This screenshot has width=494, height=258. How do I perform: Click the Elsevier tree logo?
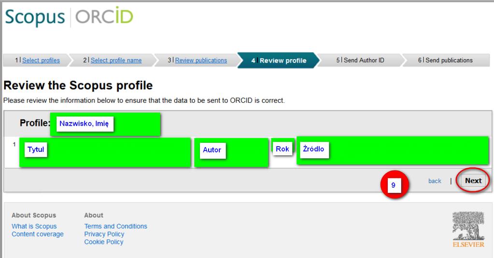468,230
